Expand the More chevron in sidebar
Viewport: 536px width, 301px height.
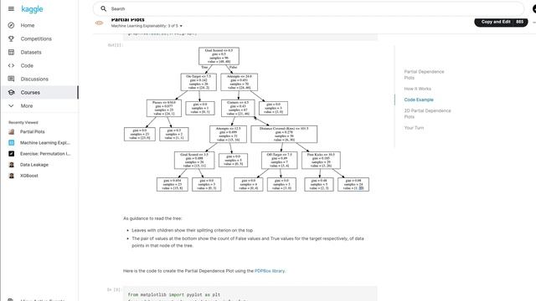click(x=11, y=106)
